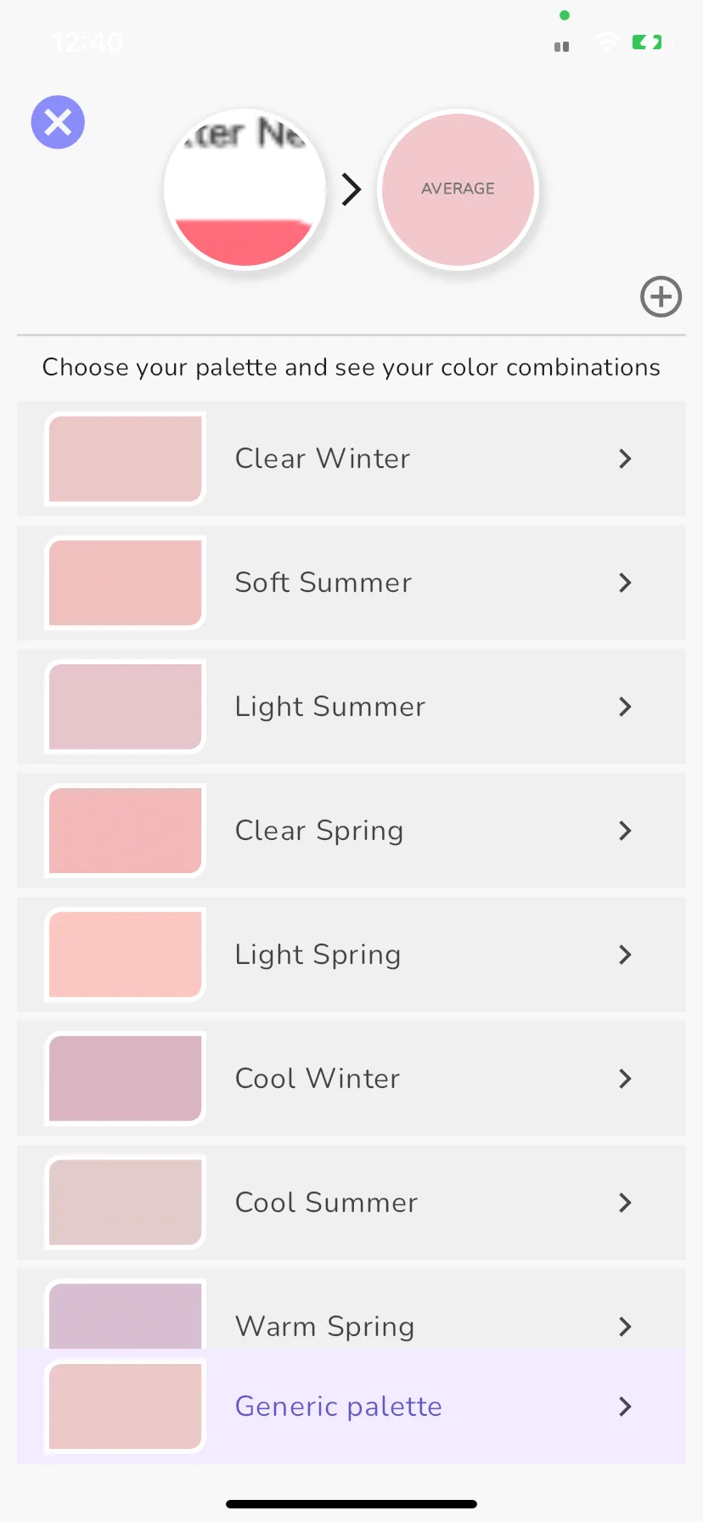Screen dimensions: 703x1522
Task: Tap the chevron arrow on the Cool Summer row
Action: (626, 1203)
